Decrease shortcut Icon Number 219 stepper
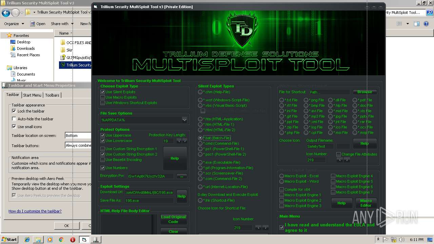This screenshot has width=434, height=244. pos(340,160)
